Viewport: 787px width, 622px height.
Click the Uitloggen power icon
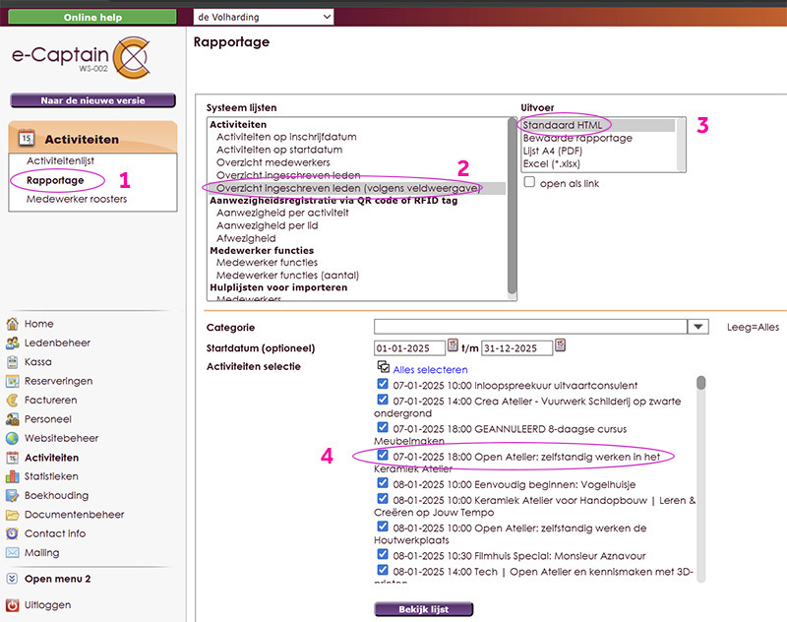(13, 605)
